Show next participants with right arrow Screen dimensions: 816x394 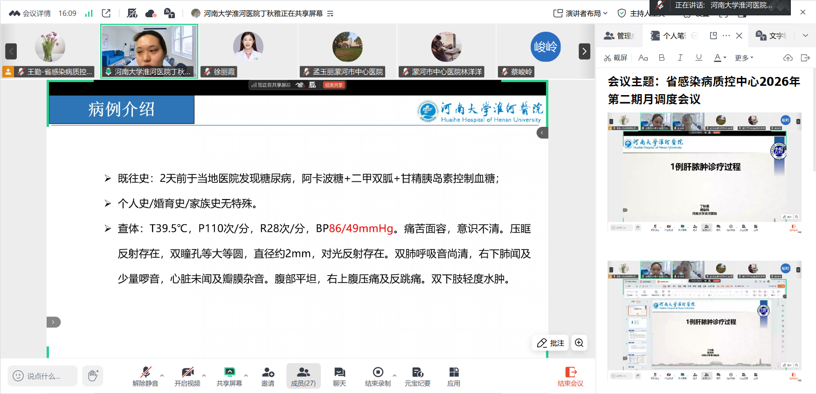[584, 51]
